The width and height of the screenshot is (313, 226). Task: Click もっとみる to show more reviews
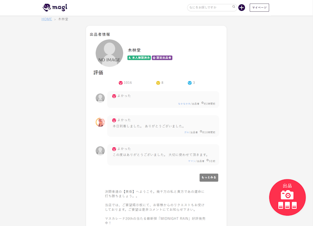tap(209, 177)
